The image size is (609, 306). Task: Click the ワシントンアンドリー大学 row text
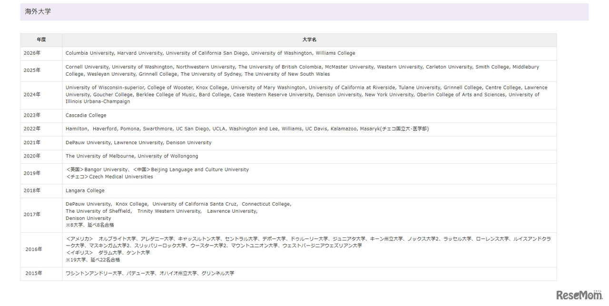(x=150, y=273)
